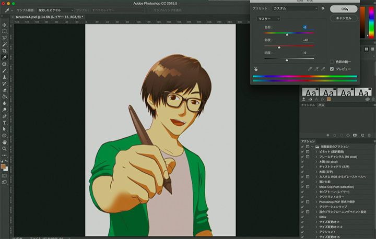Uncheck the プレビュー (Preview) checkbox
The height and width of the screenshot is (239, 376).
click(x=332, y=69)
